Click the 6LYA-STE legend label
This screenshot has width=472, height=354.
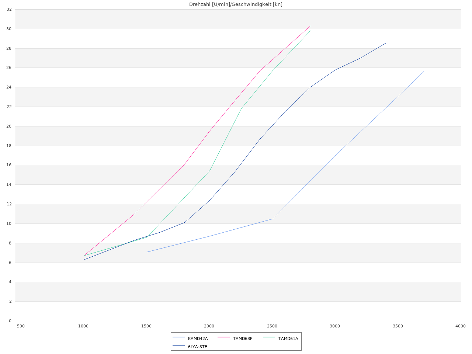click(198, 347)
